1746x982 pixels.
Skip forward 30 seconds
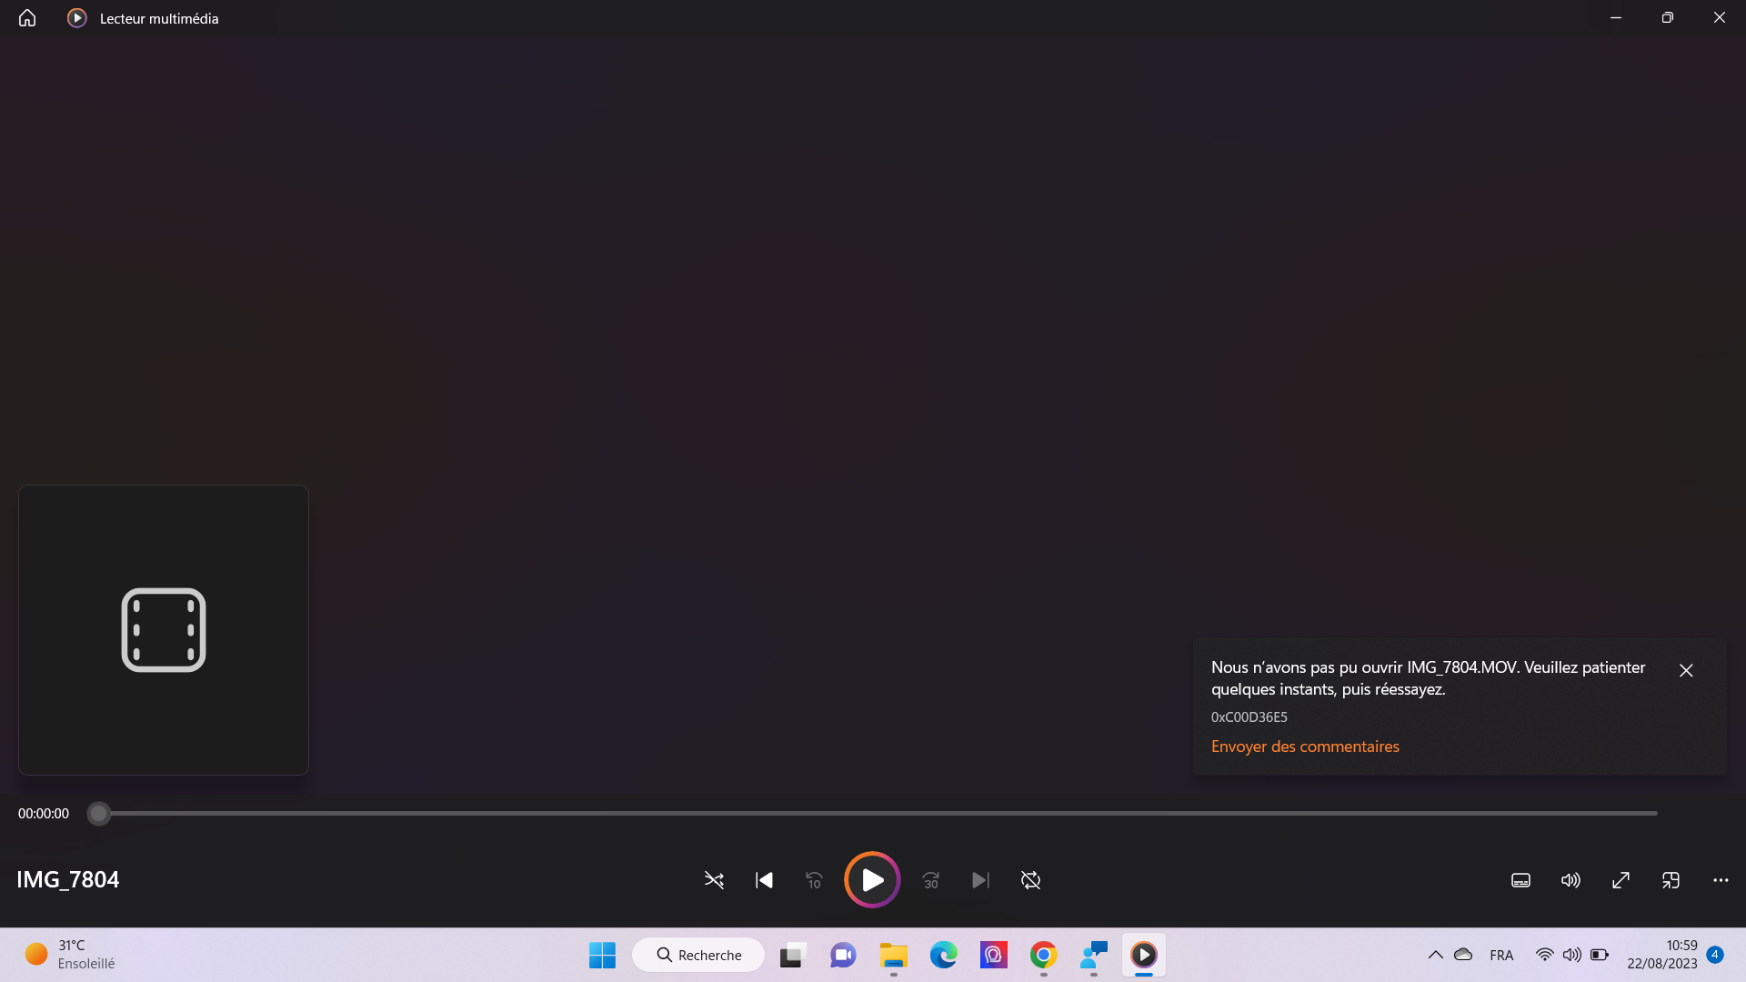pos(930,880)
